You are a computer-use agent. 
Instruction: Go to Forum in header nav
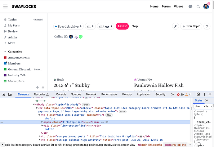point(166,7)
